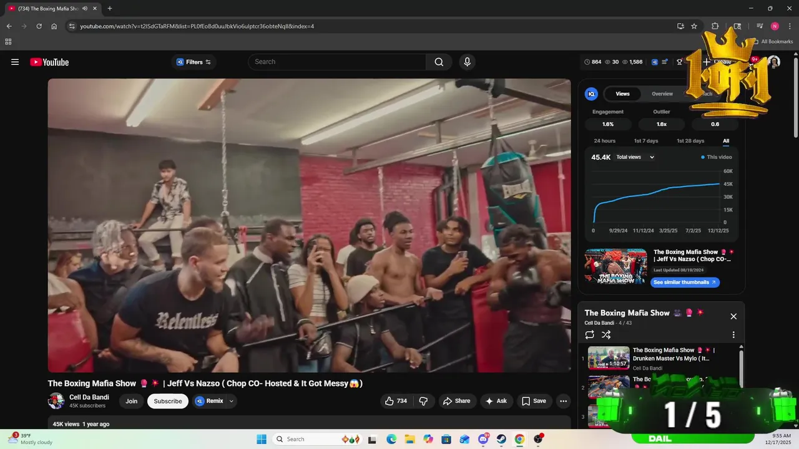Select the All time range
This screenshot has height=449, width=799.
click(726, 141)
